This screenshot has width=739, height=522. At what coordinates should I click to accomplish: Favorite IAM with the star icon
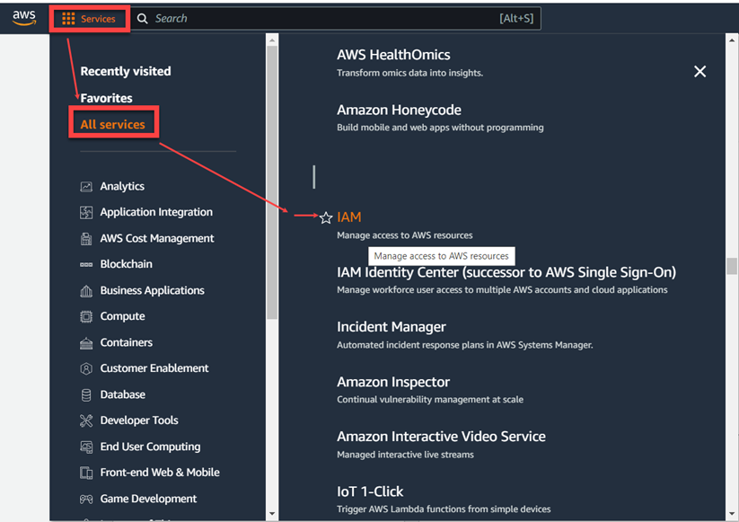coord(326,217)
